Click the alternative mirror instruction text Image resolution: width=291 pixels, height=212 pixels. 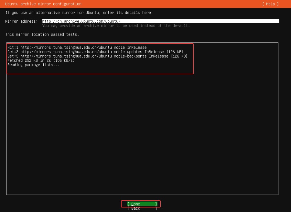pos(79,13)
